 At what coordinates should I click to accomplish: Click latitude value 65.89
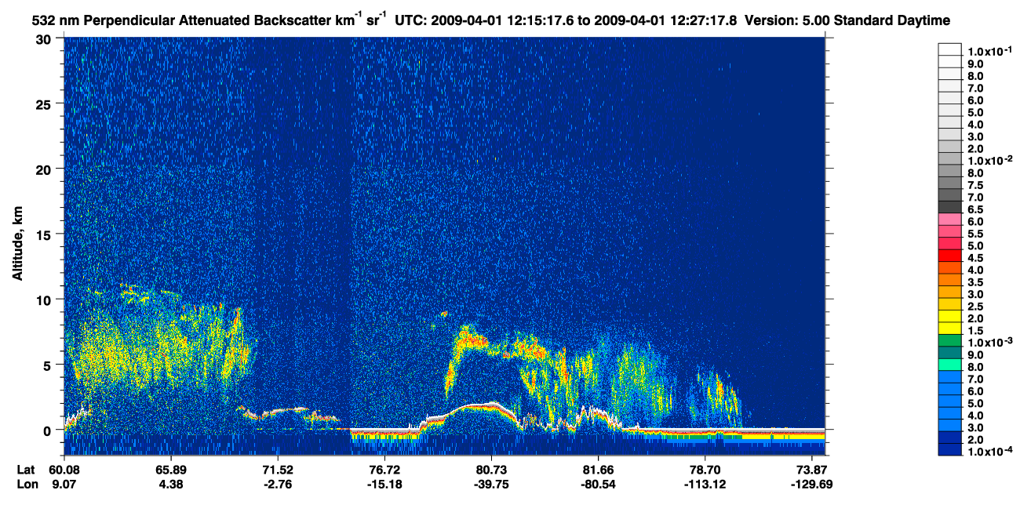point(170,469)
